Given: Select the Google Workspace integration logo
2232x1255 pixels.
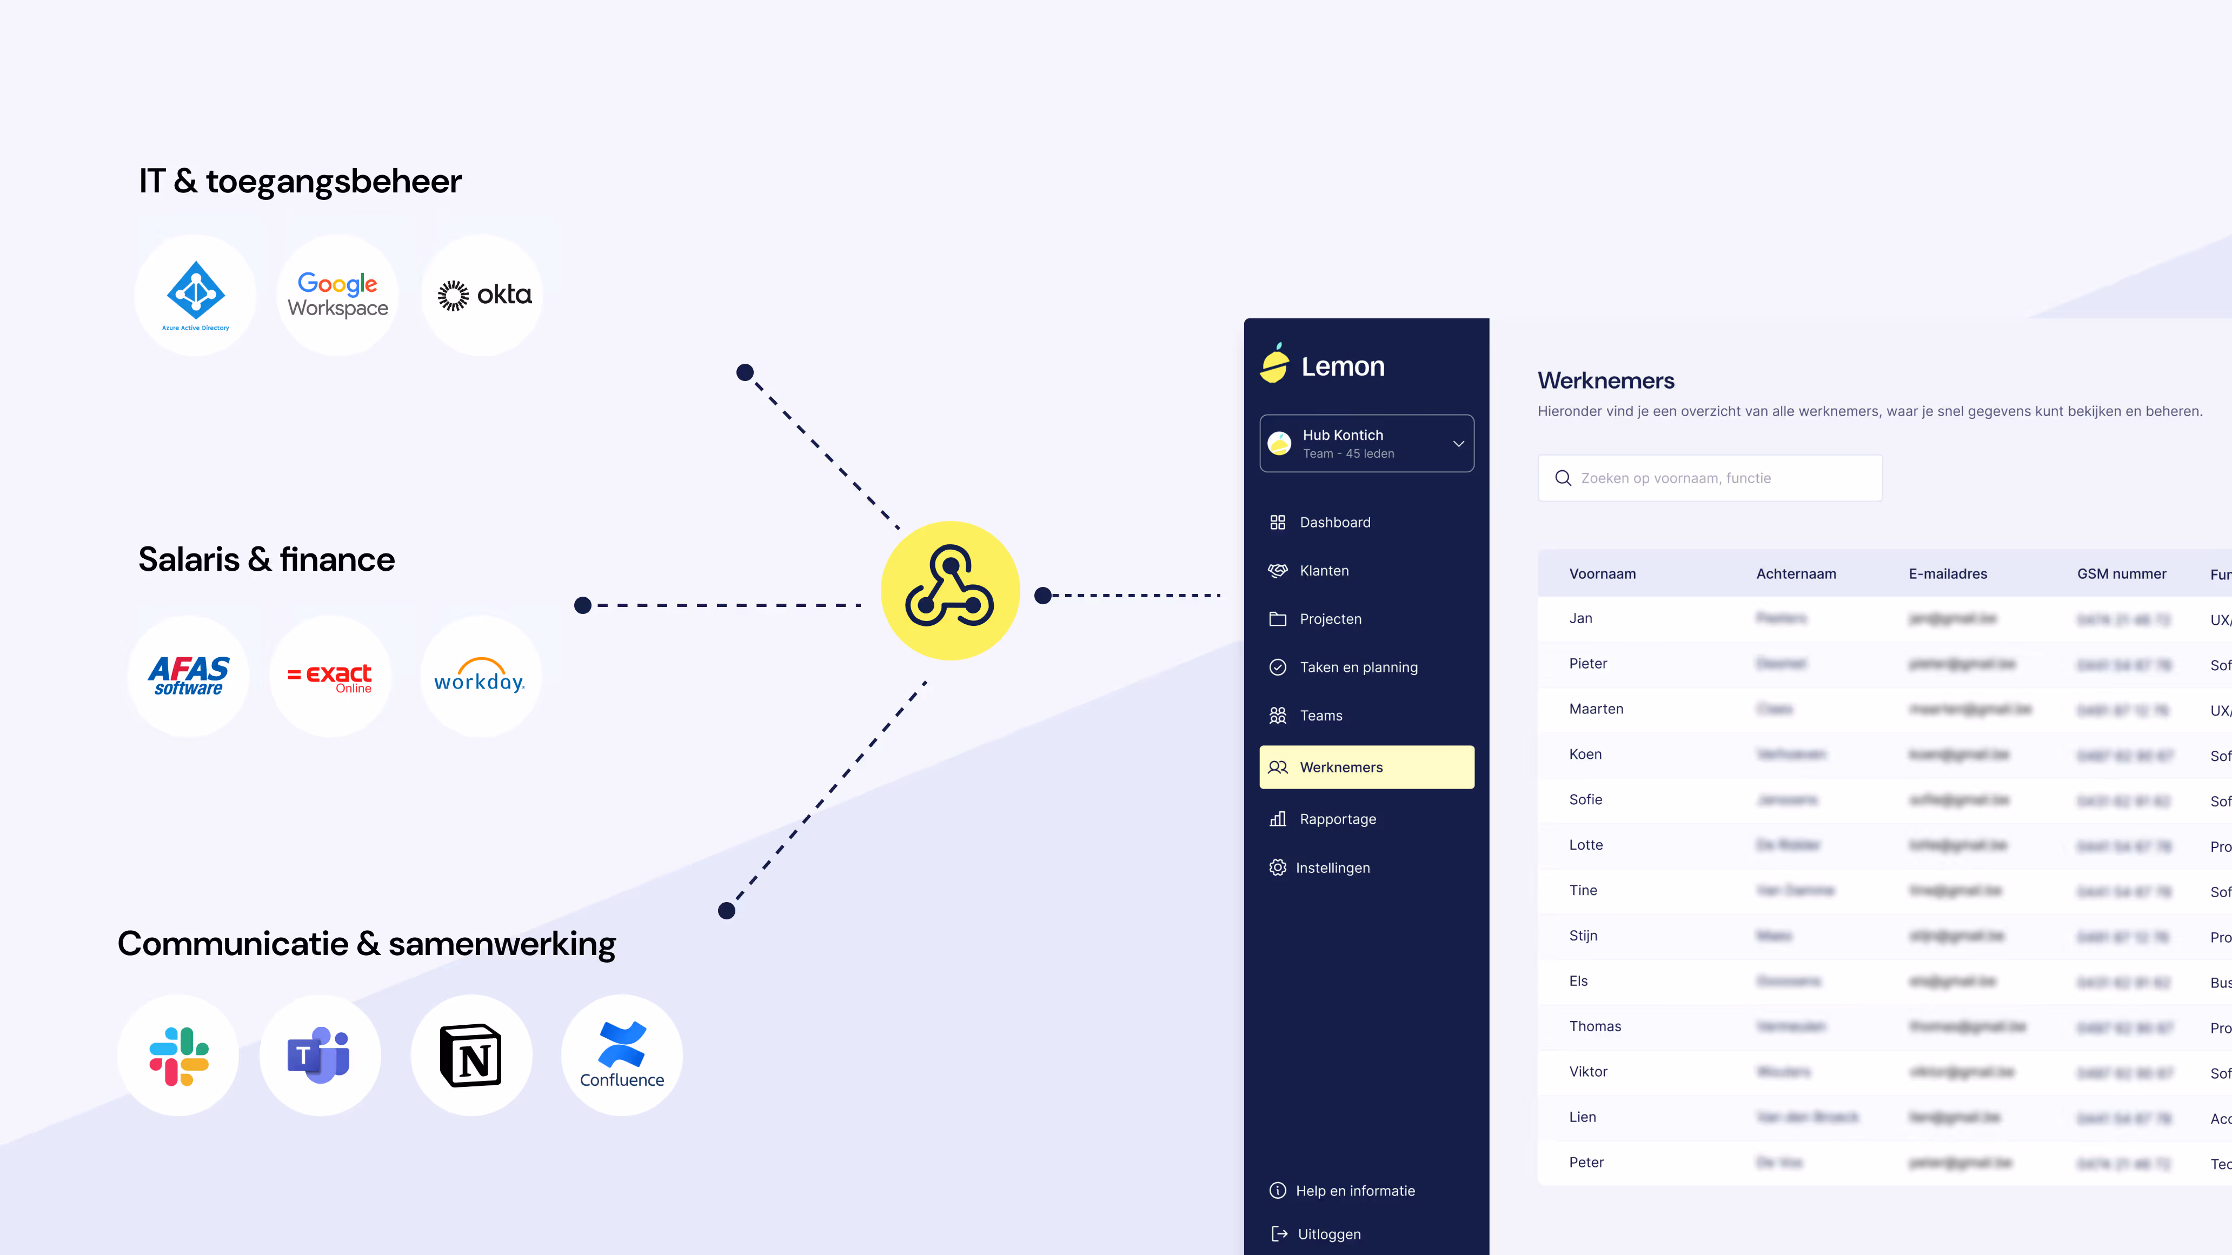Looking at the screenshot, I should pos(338,295).
